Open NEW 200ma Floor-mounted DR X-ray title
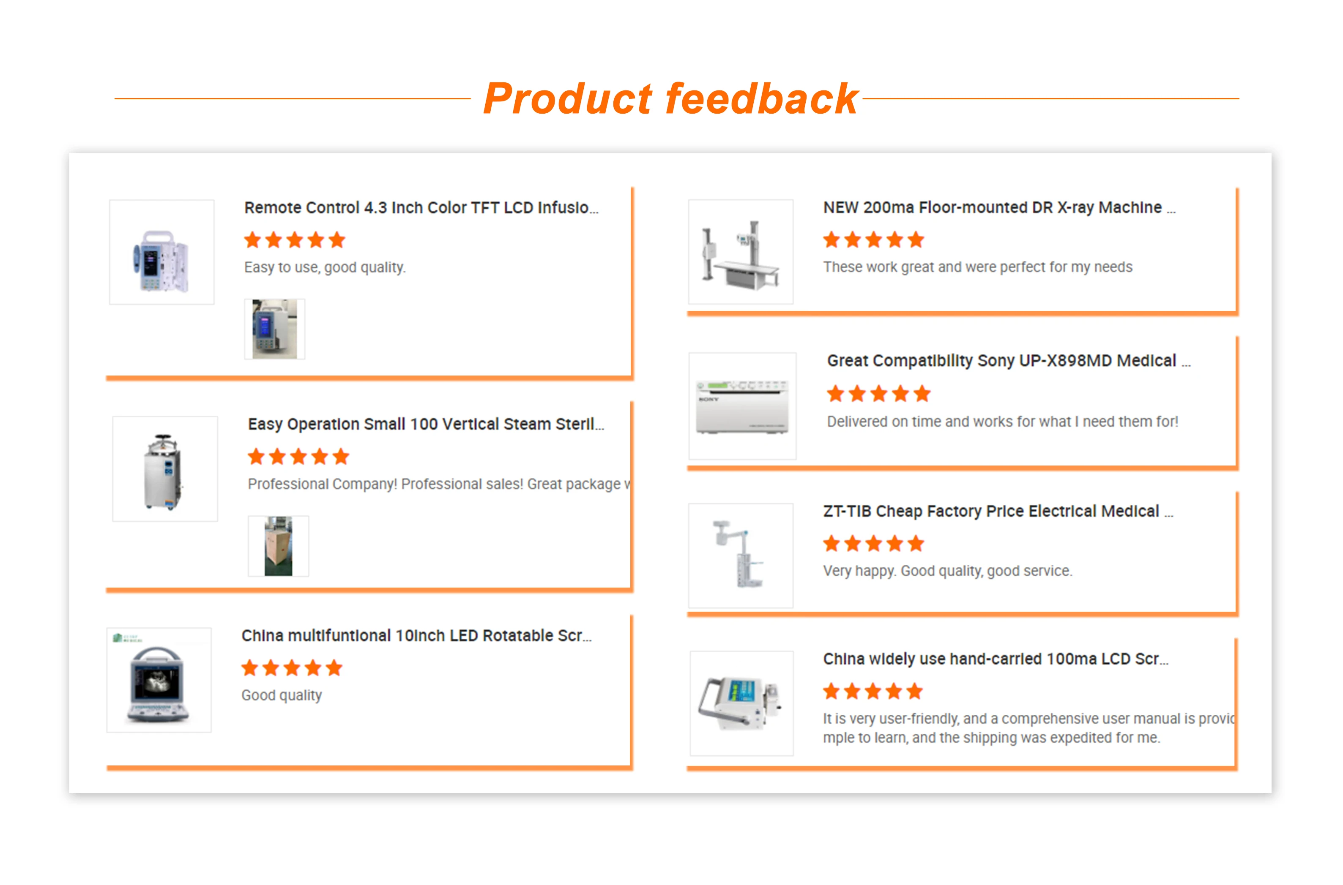The height and width of the screenshot is (885, 1343). pos(998,208)
